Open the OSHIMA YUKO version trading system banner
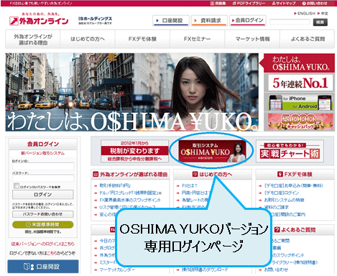 click(212, 151)
